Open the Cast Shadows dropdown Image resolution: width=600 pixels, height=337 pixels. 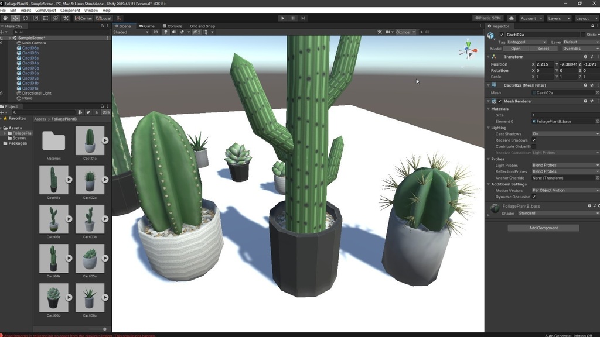(x=564, y=134)
